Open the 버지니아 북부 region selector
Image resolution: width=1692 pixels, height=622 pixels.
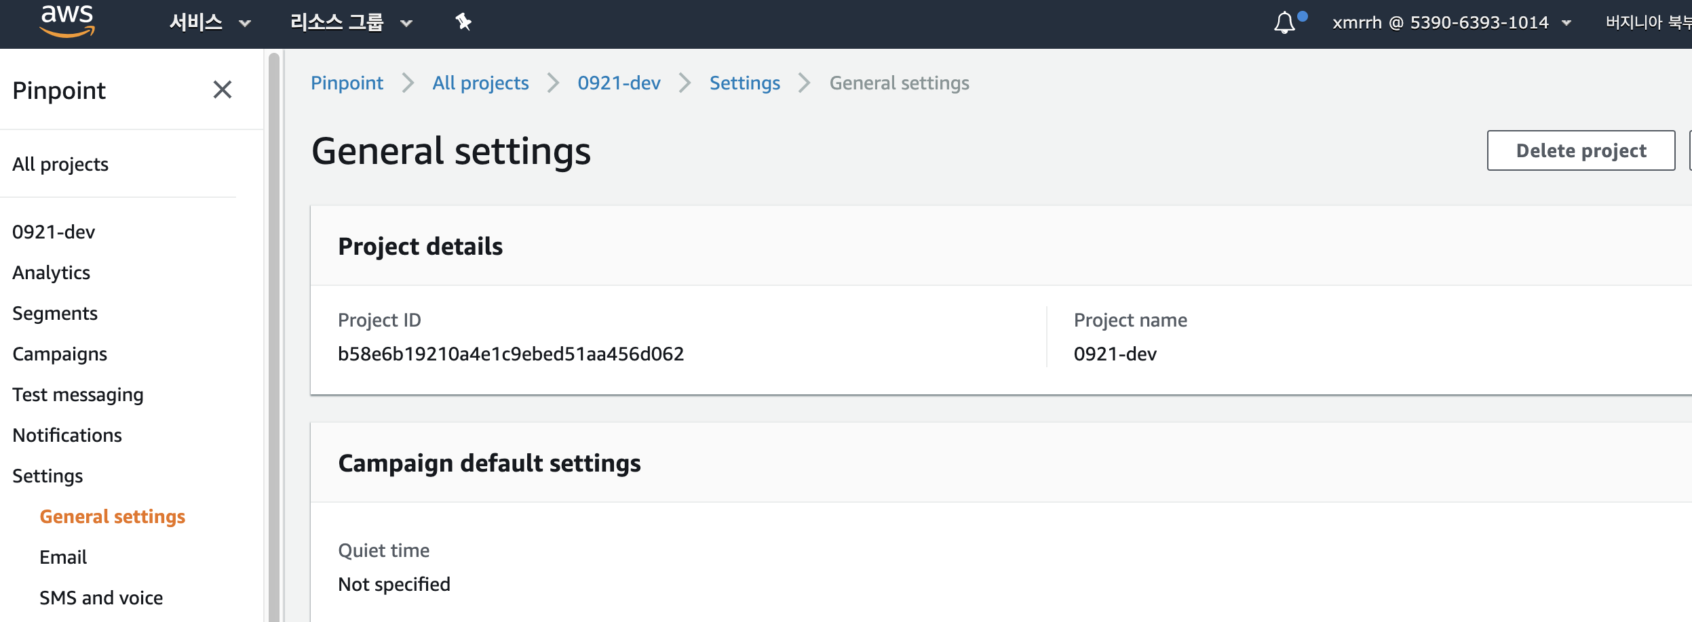click(x=1648, y=22)
